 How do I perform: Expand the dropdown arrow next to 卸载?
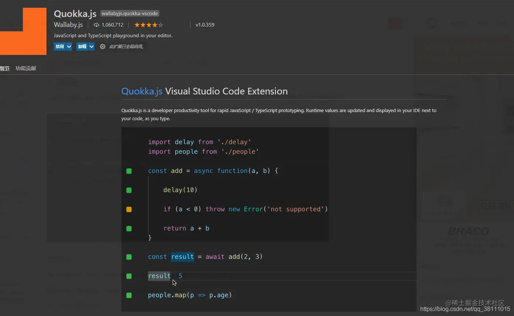coord(92,46)
